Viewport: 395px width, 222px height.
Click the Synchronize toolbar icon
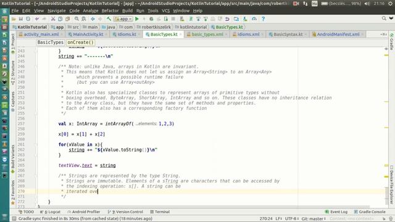pyautogui.click(x=28, y=19)
